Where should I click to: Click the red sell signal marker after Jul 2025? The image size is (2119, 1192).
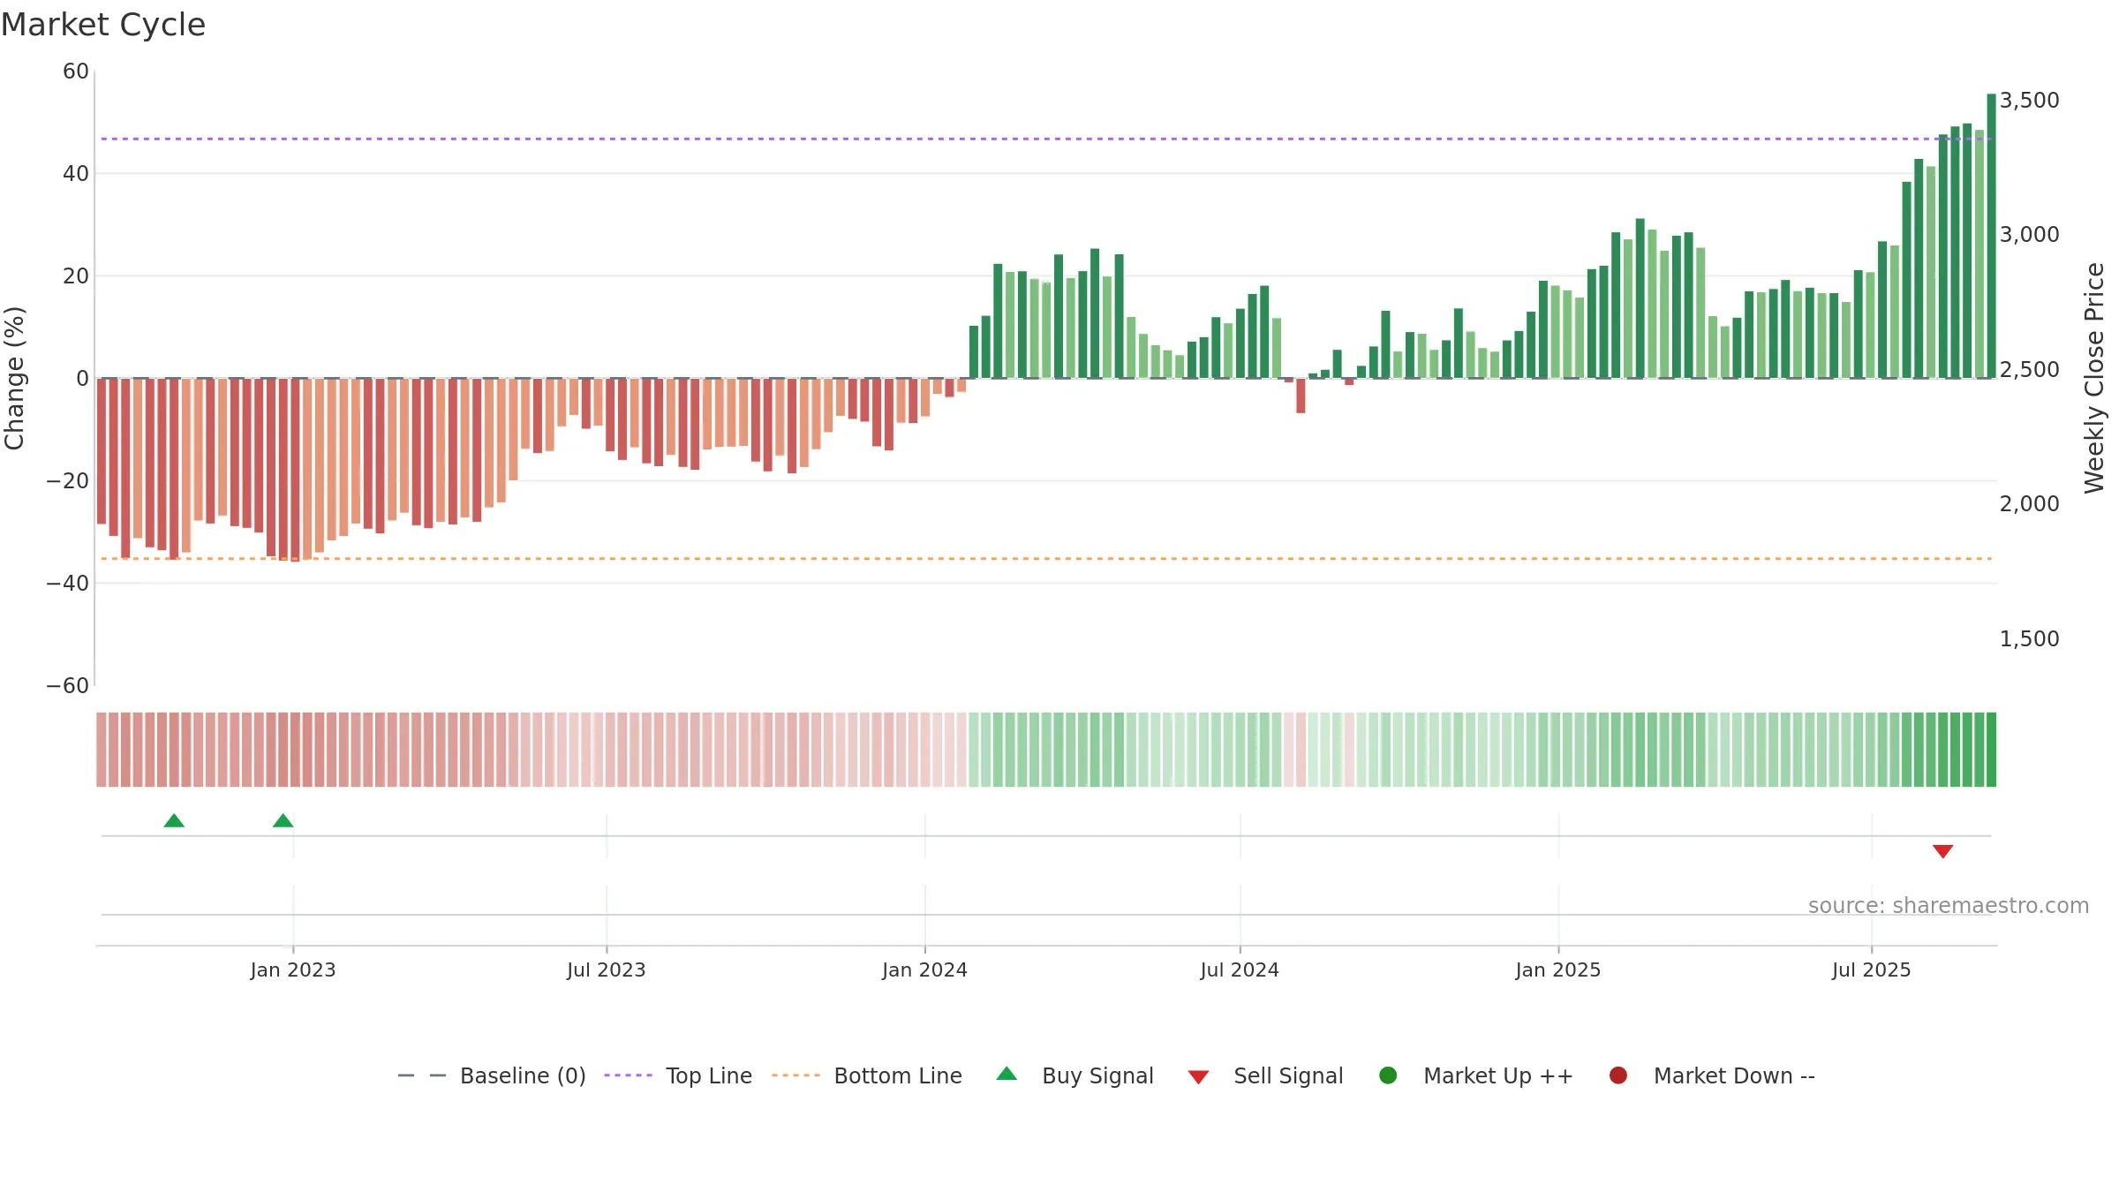point(1942,851)
